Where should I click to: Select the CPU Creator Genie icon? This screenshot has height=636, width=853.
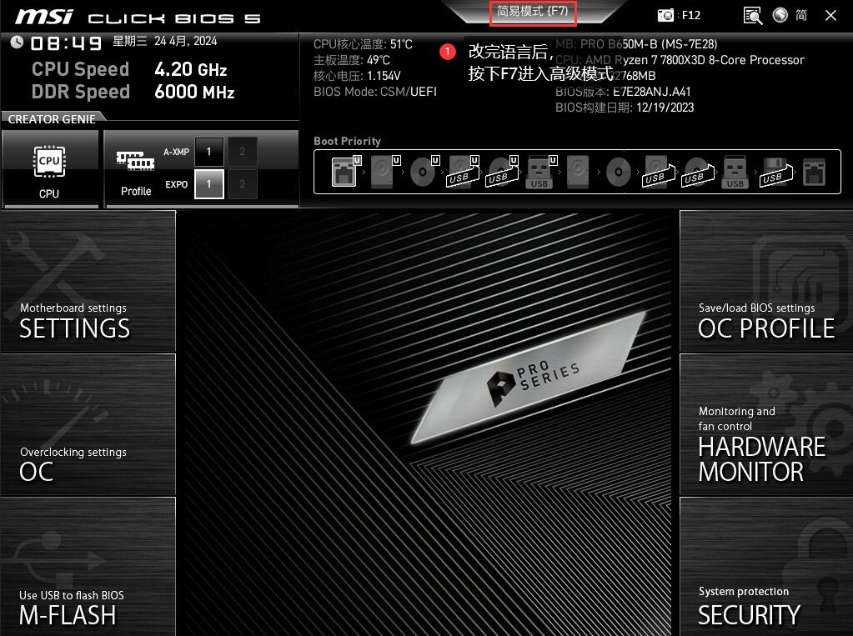(49, 167)
